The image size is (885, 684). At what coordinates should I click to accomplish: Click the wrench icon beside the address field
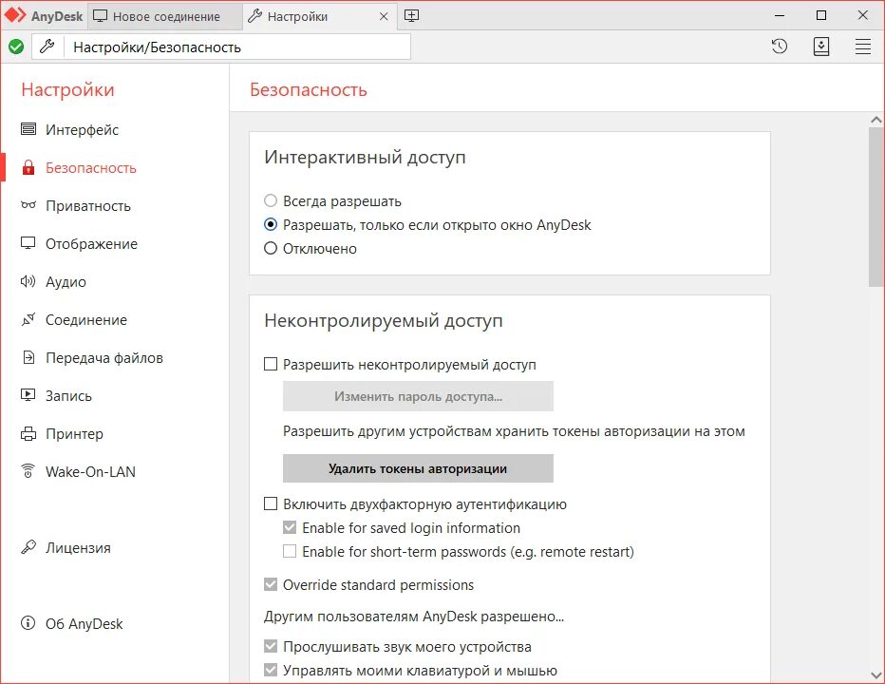pyautogui.click(x=48, y=47)
